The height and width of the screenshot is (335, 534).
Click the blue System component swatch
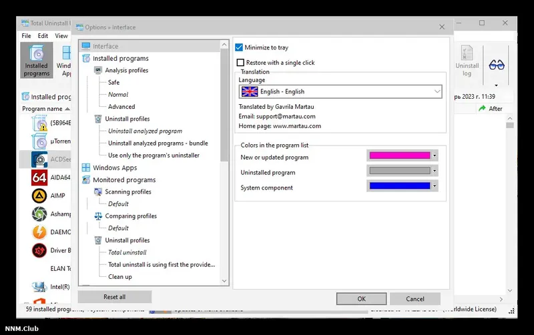click(400, 186)
